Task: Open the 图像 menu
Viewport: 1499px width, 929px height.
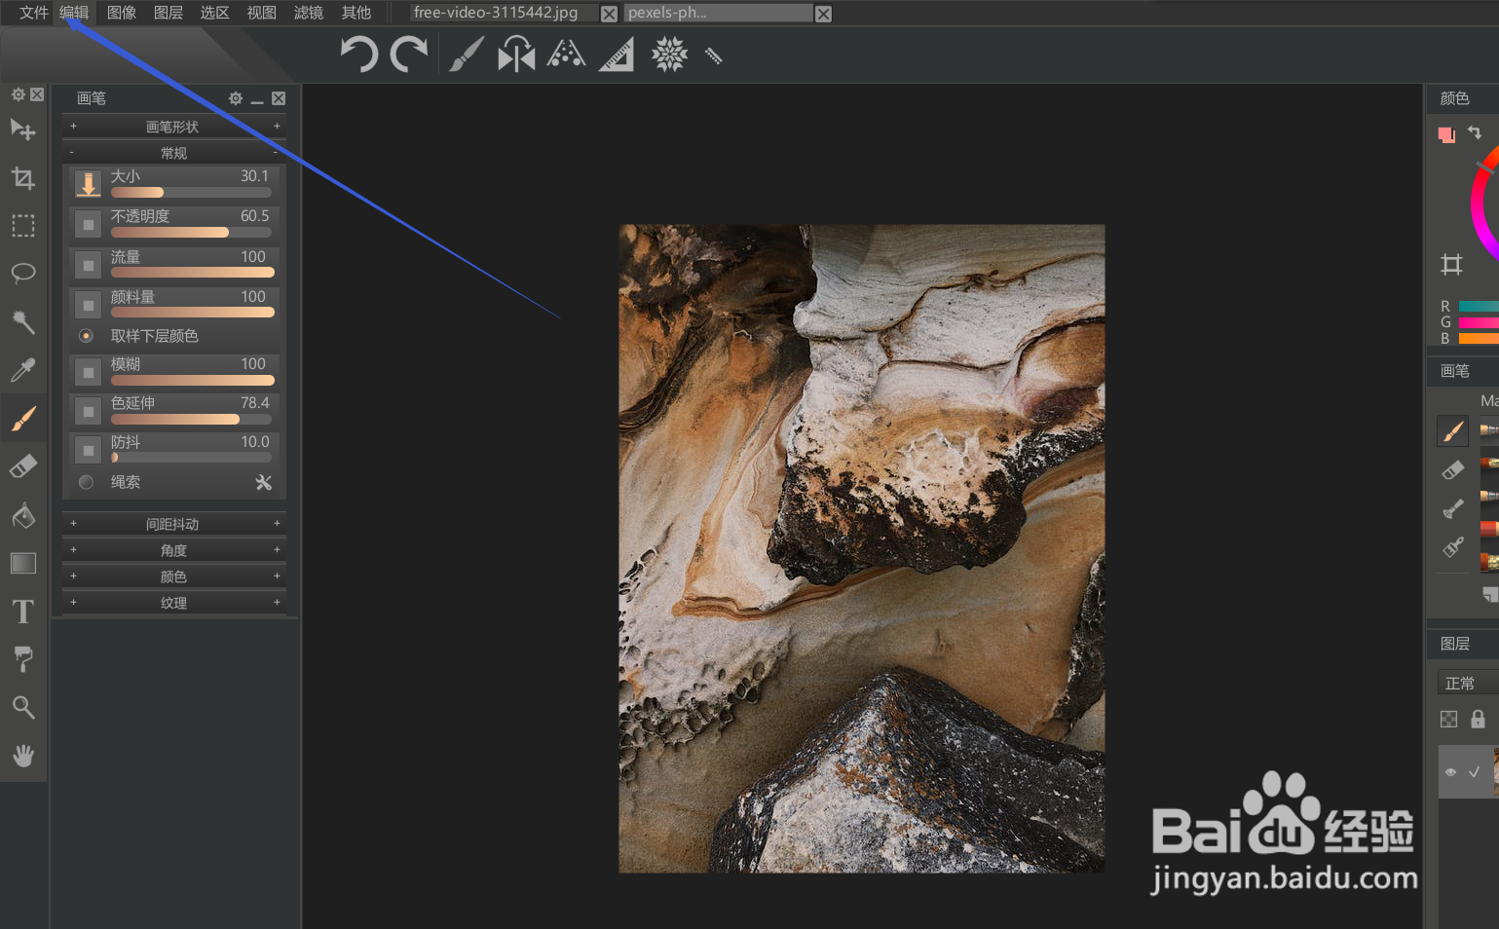Action: pyautogui.click(x=122, y=13)
